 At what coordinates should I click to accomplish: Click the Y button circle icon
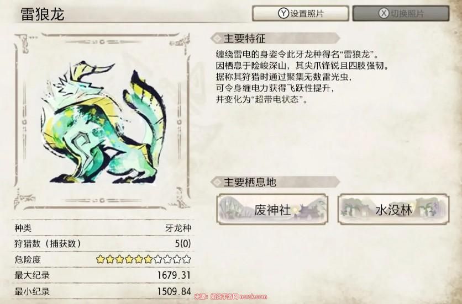283,13
